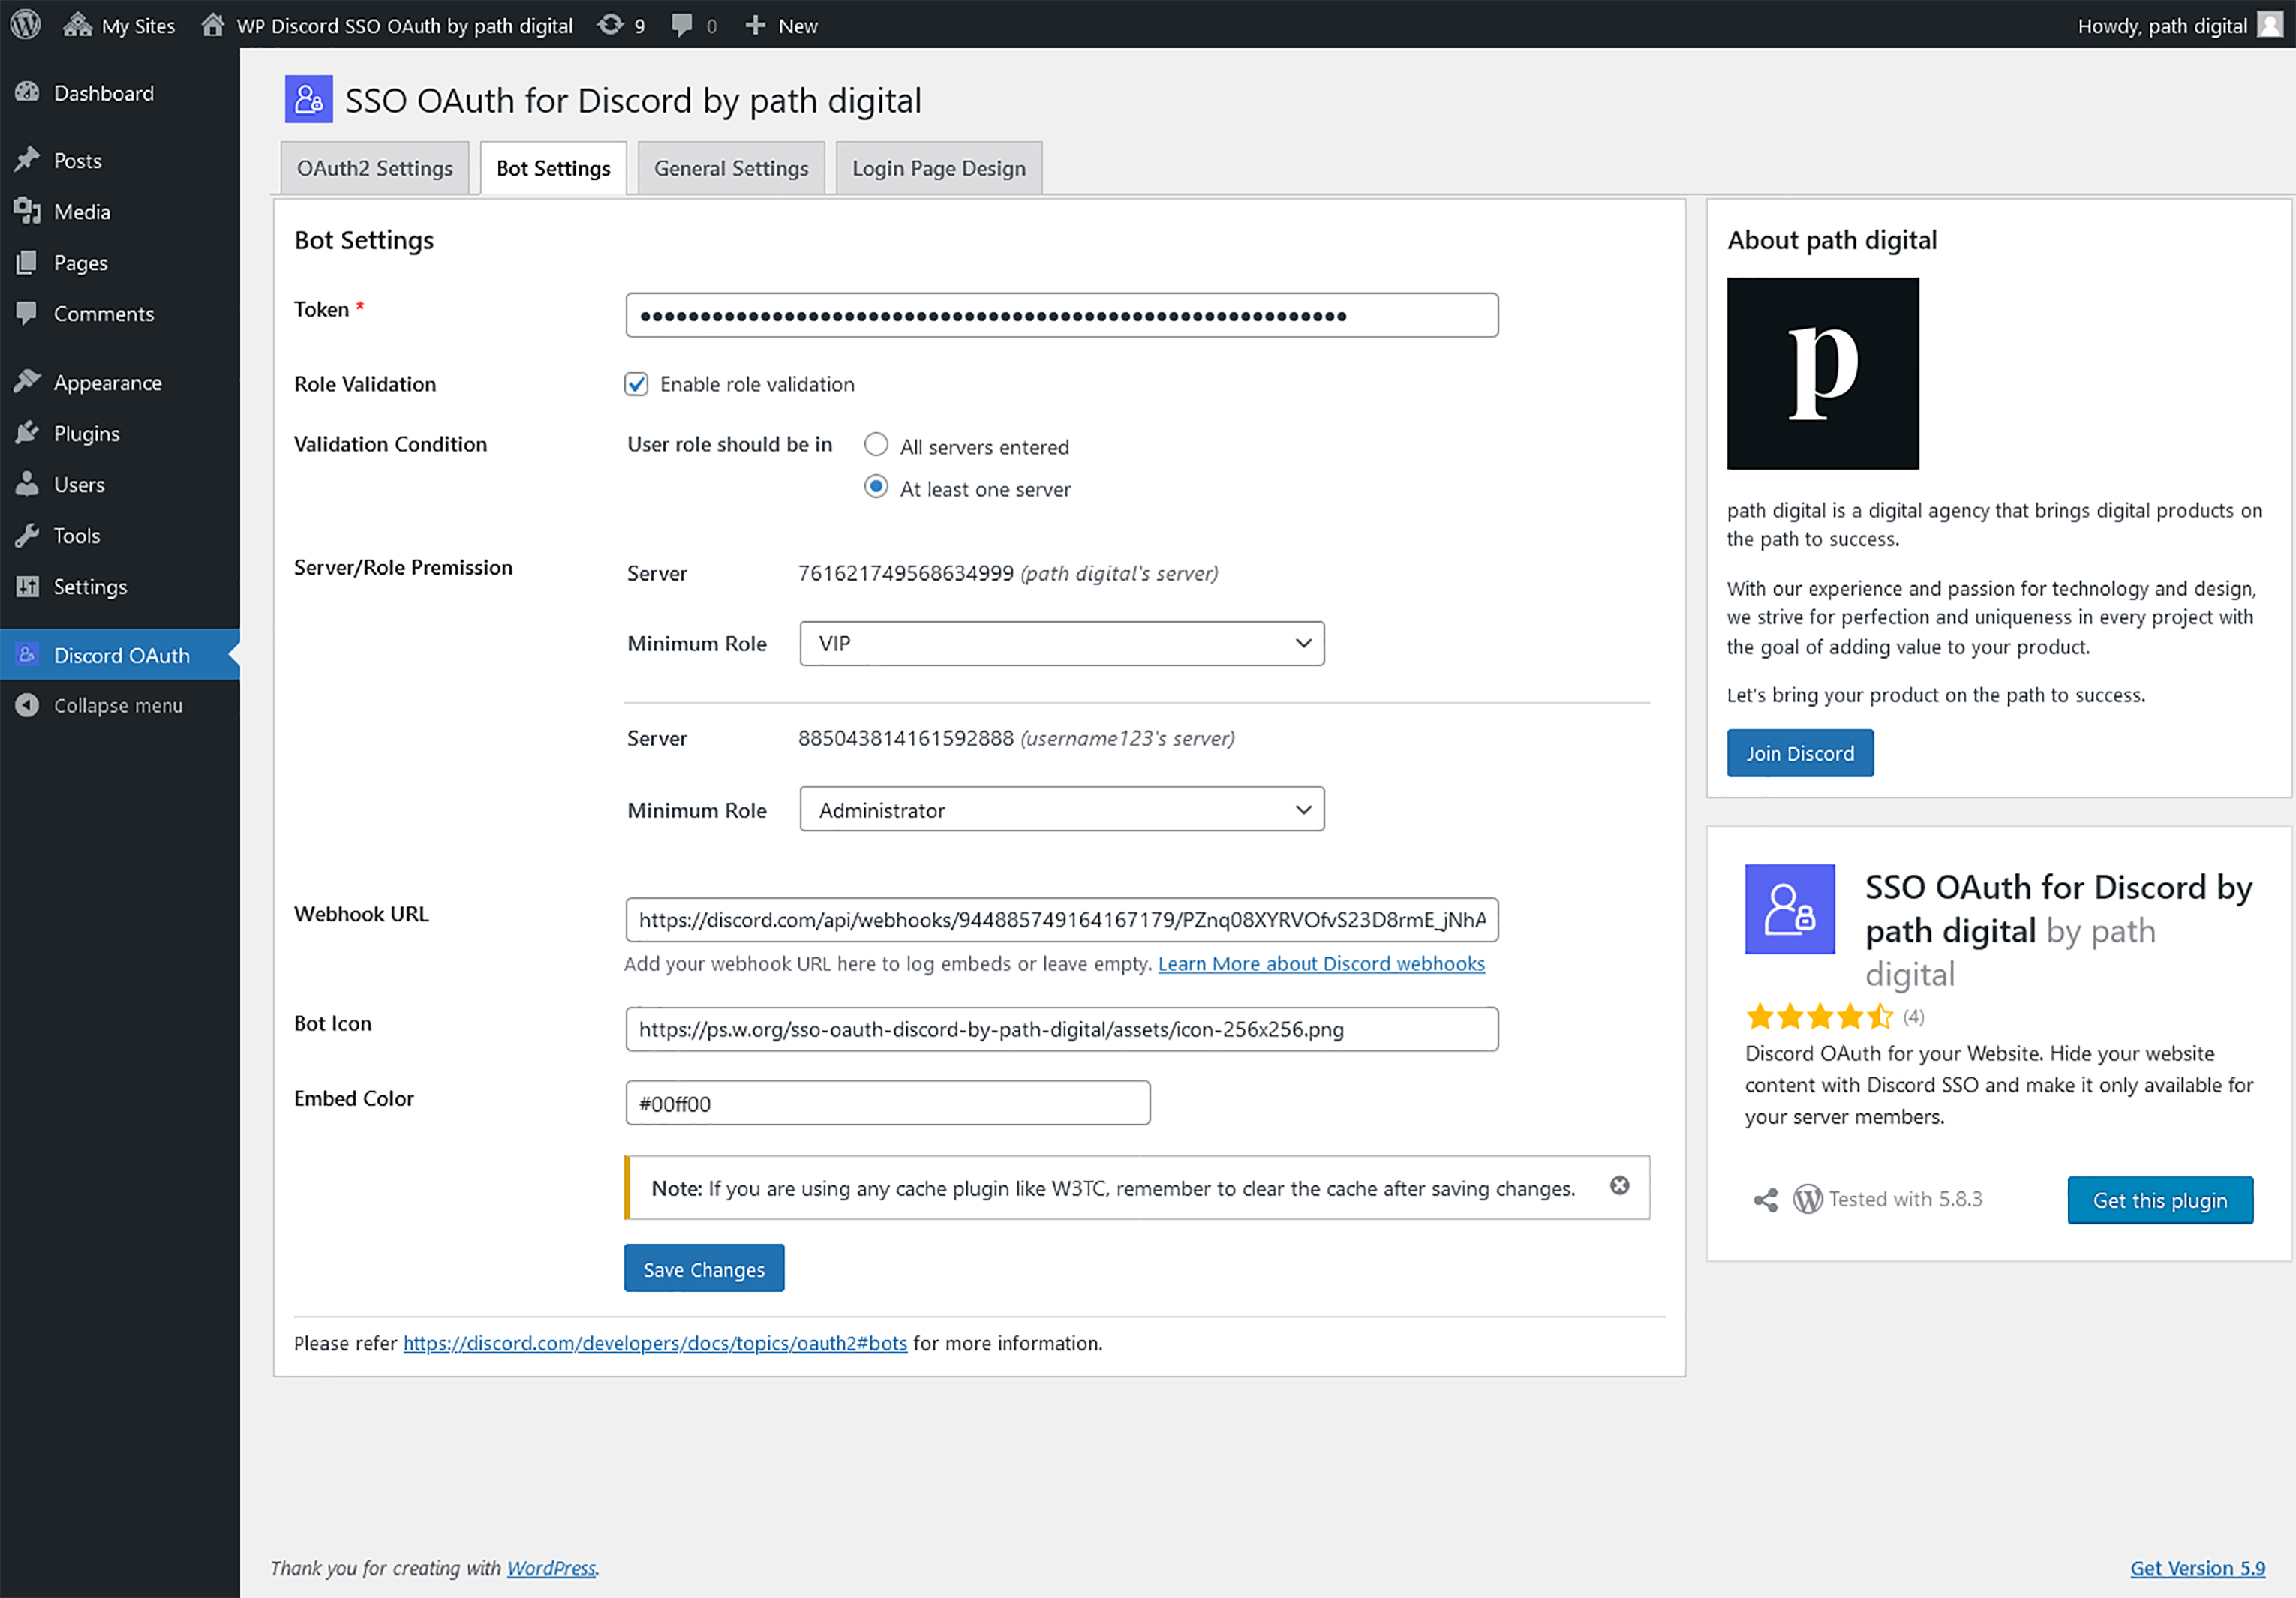
Task: Toggle Enable role validation checkbox
Action: pos(636,384)
